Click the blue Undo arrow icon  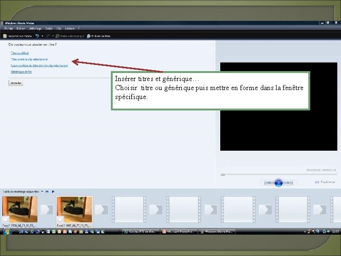click(x=37, y=36)
